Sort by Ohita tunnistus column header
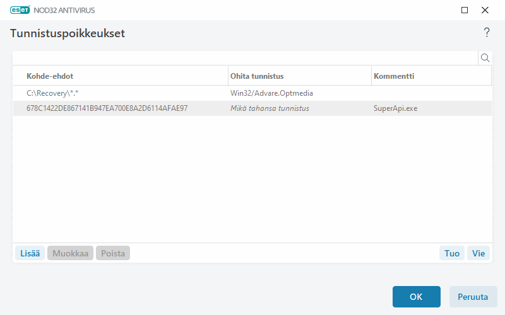The height and width of the screenshot is (315, 505). click(x=299, y=76)
